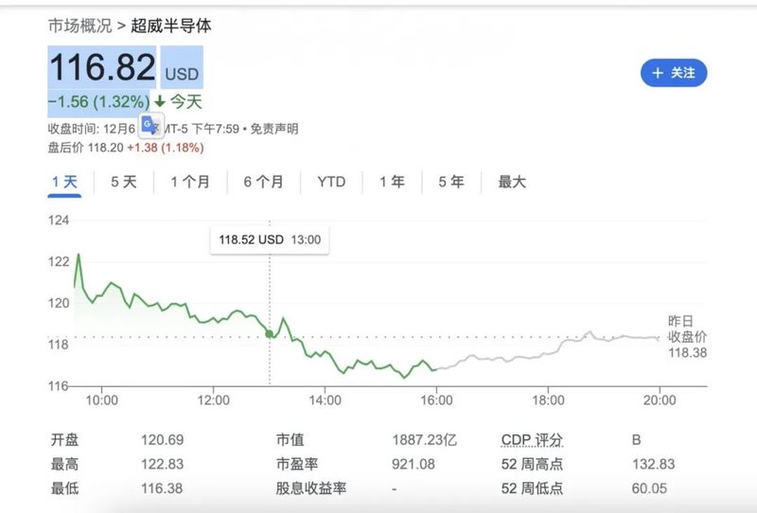Click the USD currency label
Viewport: 757px width, 513px height.
182,74
